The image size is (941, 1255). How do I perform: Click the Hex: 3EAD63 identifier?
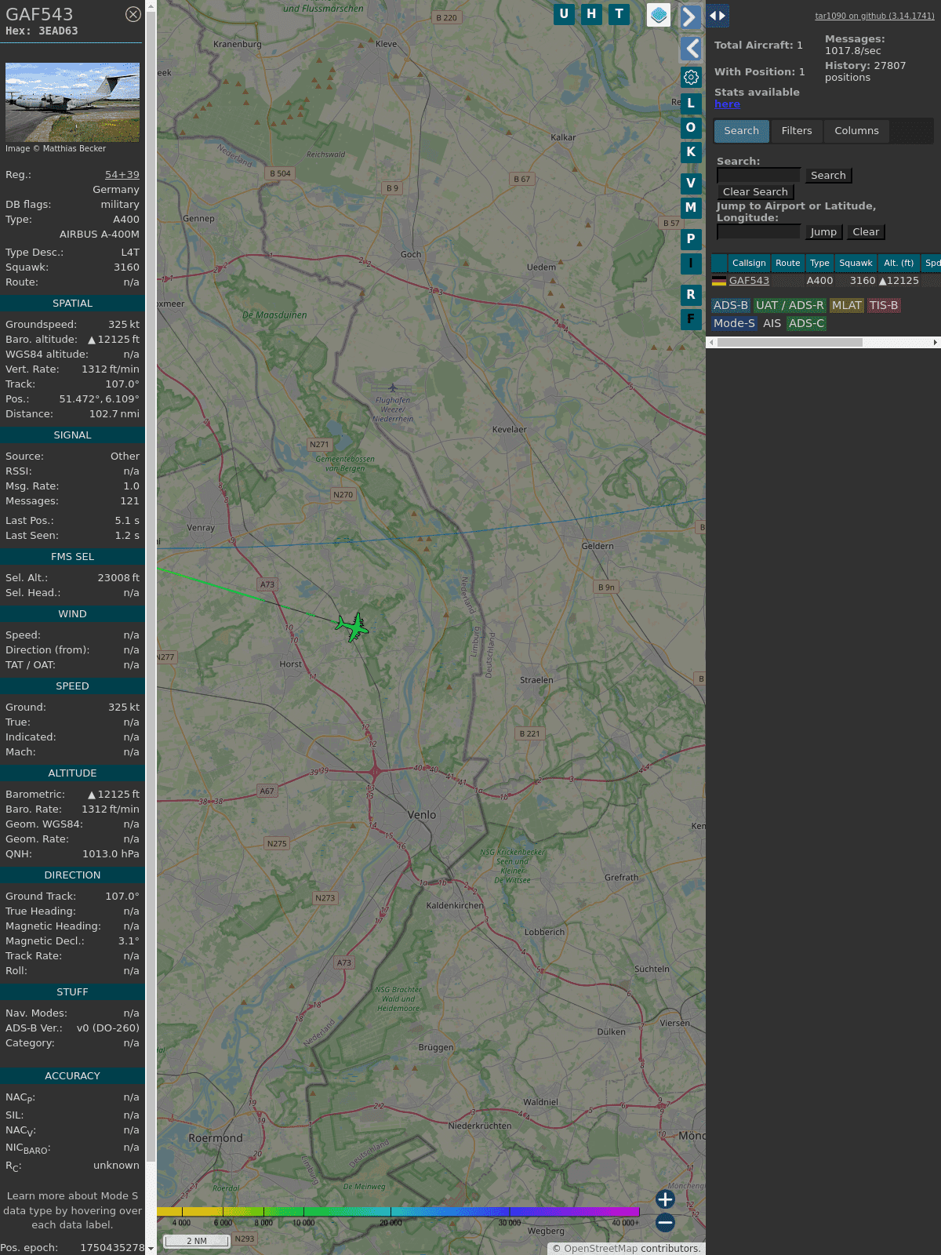coord(42,31)
